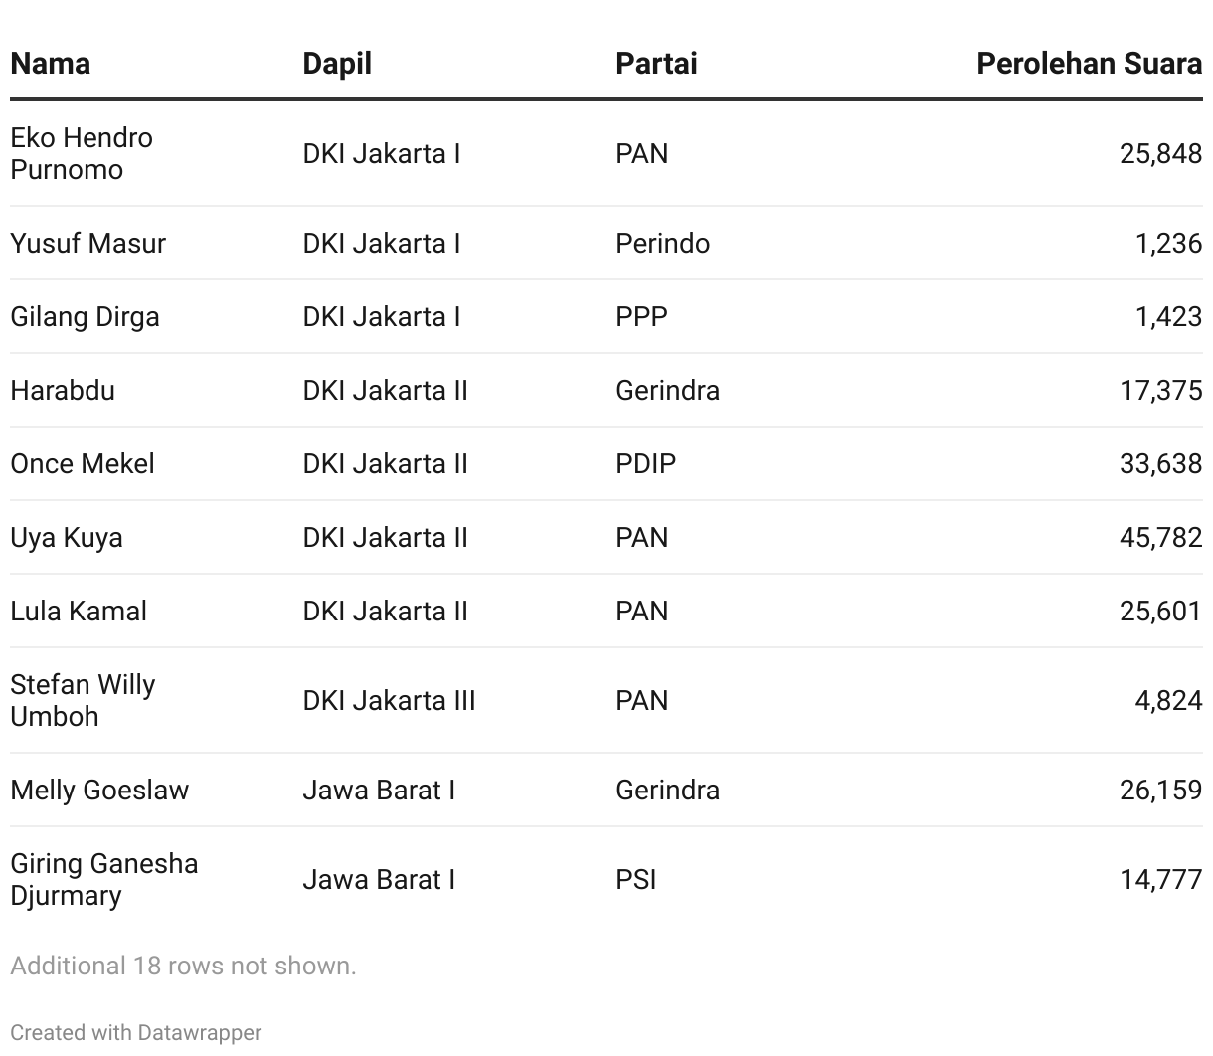Select the Eko Hendro Purnomo name cell
This screenshot has width=1213, height=1056.
click(82, 153)
